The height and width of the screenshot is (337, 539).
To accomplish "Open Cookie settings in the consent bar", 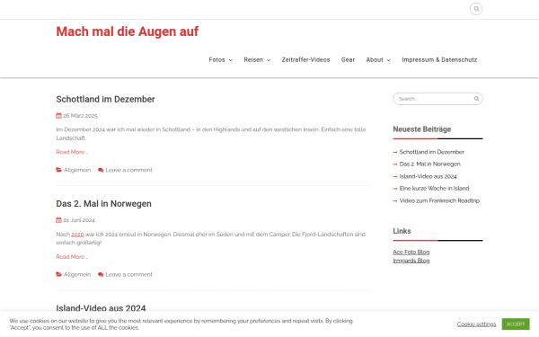I will [x=476, y=324].
